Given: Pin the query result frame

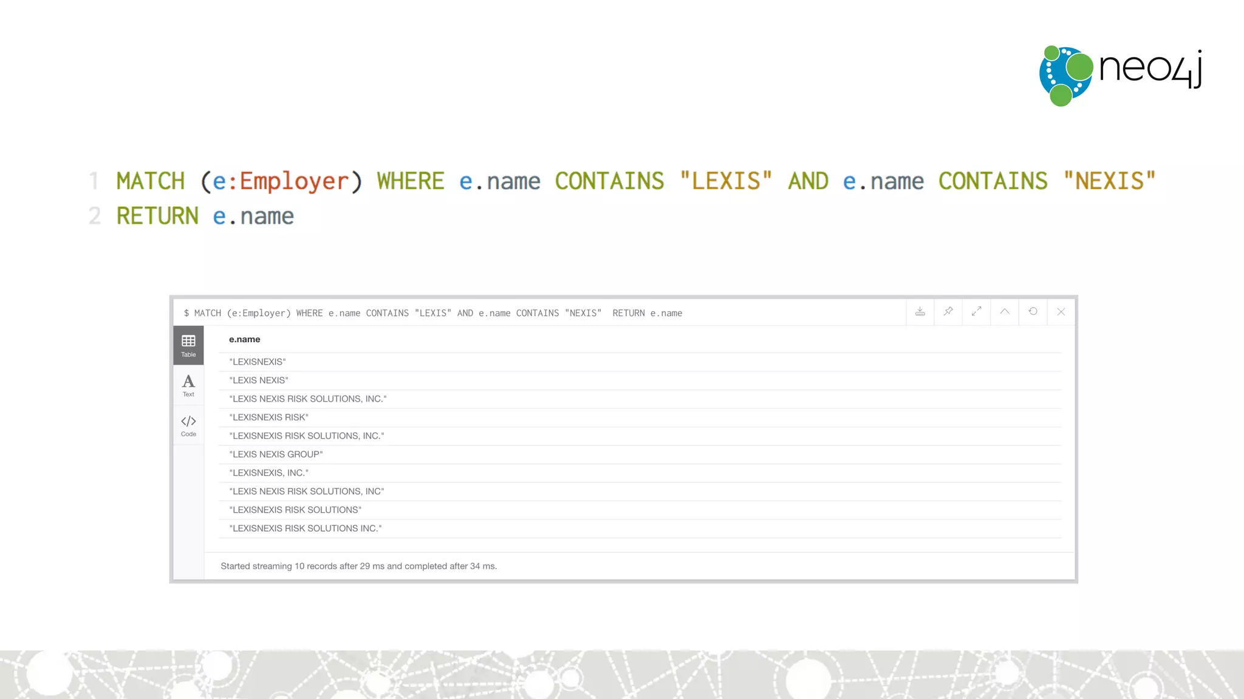Looking at the screenshot, I should pos(948,311).
